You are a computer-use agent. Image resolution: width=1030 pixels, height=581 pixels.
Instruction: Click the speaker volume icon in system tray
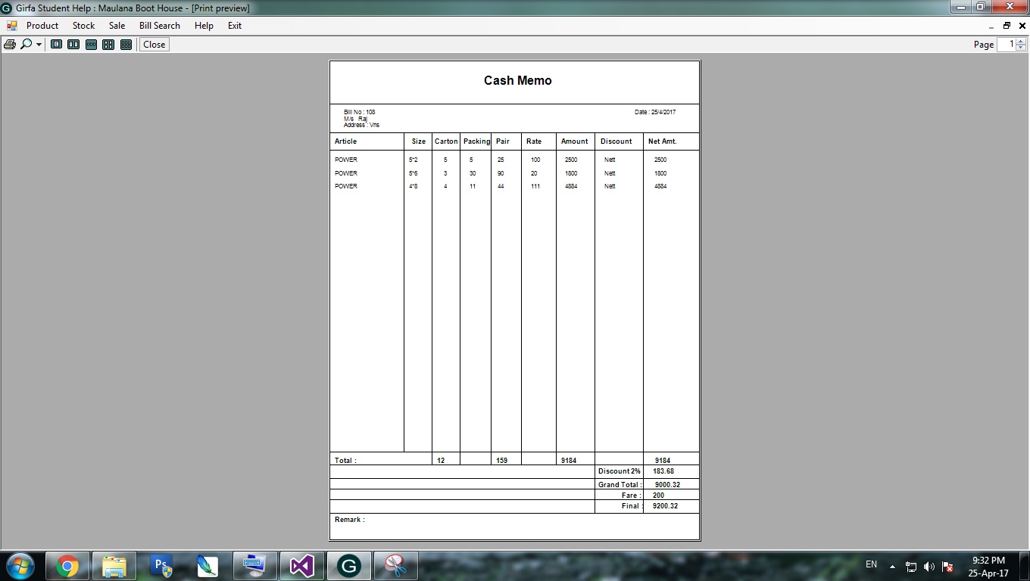(x=929, y=565)
